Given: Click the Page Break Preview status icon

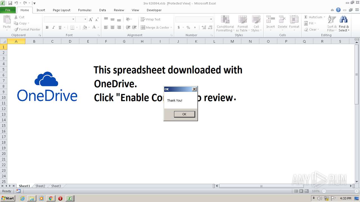Looking at the screenshot, I should coord(307,191).
